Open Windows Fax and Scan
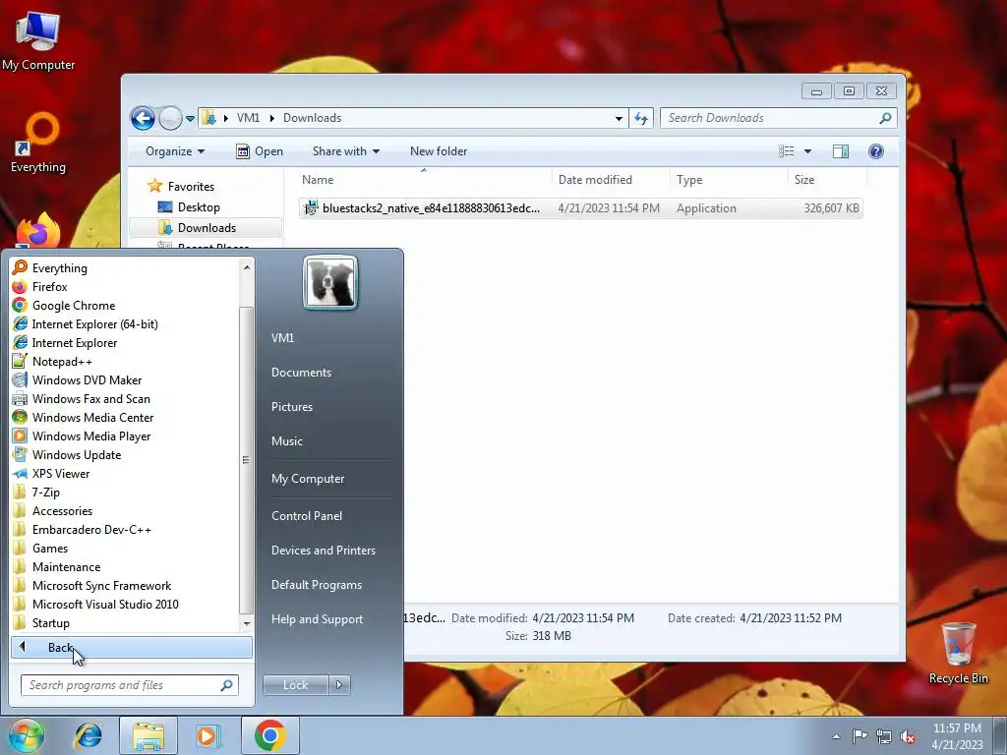Viewport: 1007px width, 755px height. (x=90, y=398)
